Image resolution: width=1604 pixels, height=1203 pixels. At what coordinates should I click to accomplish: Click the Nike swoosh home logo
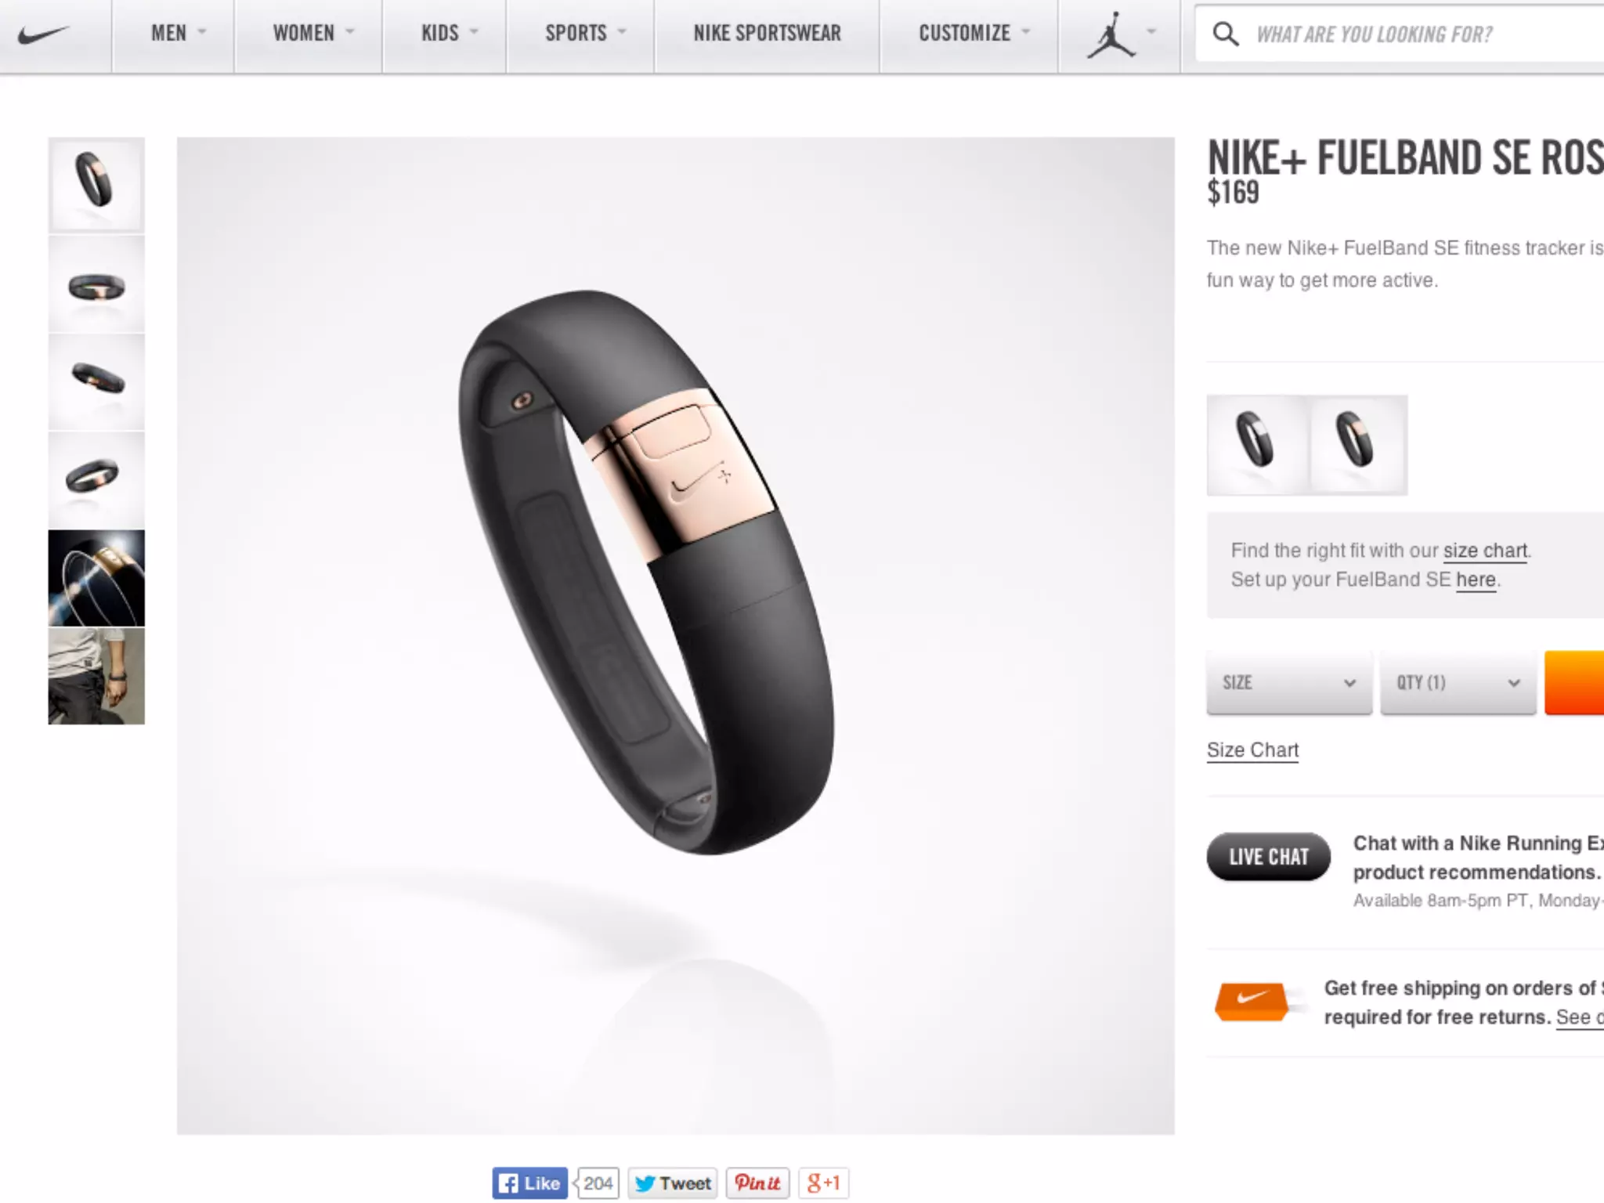[44, 34]
